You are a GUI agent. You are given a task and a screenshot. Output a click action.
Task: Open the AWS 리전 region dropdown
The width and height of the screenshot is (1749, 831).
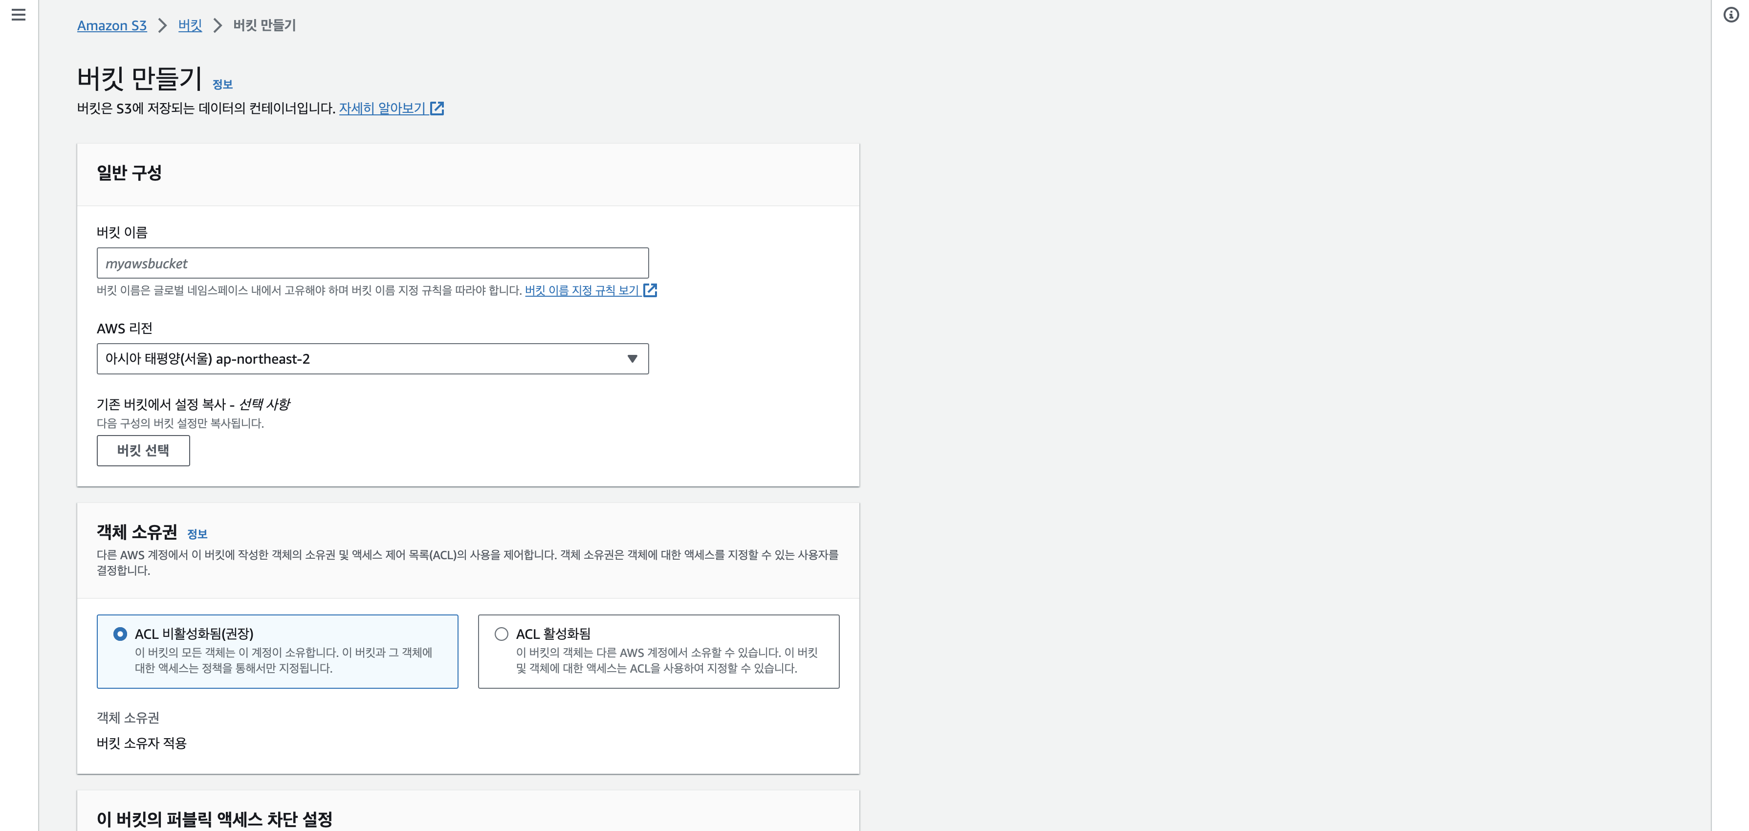pos(372,359)
